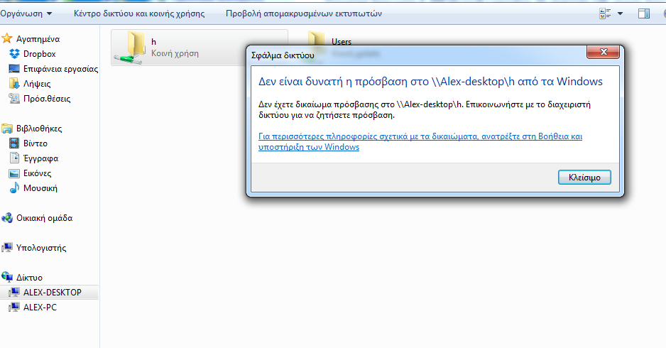666x348 pixels.
Task: Select Βιβλιοθήκες in the sidebar
Action: (39, 129)
